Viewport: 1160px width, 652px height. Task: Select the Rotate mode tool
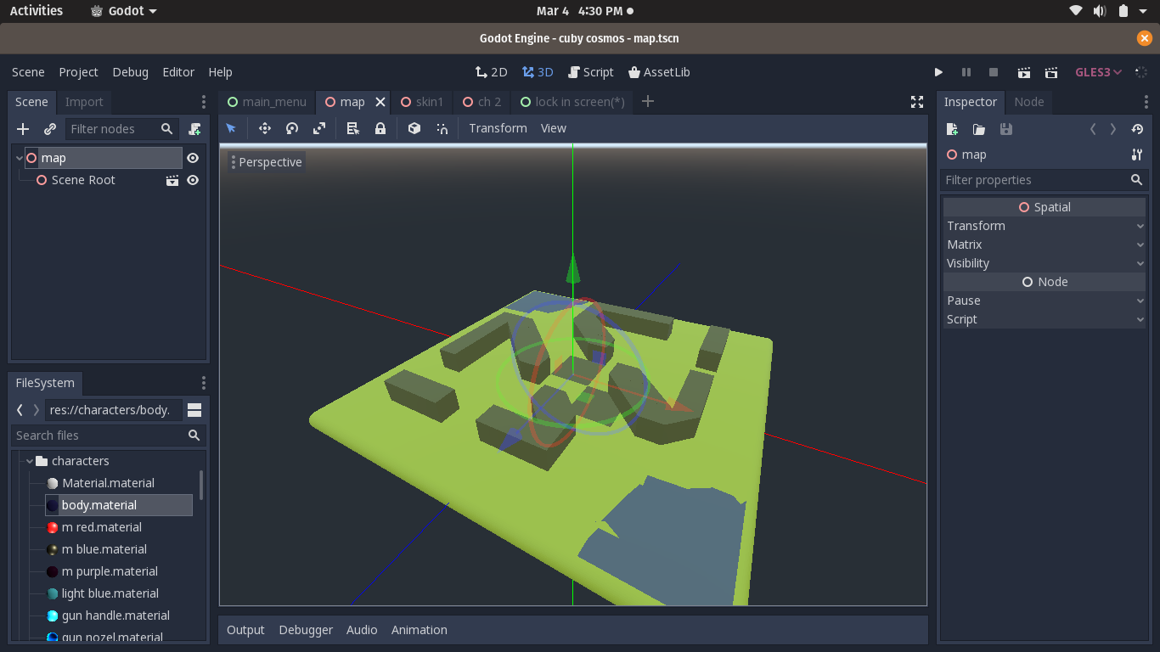292,128
